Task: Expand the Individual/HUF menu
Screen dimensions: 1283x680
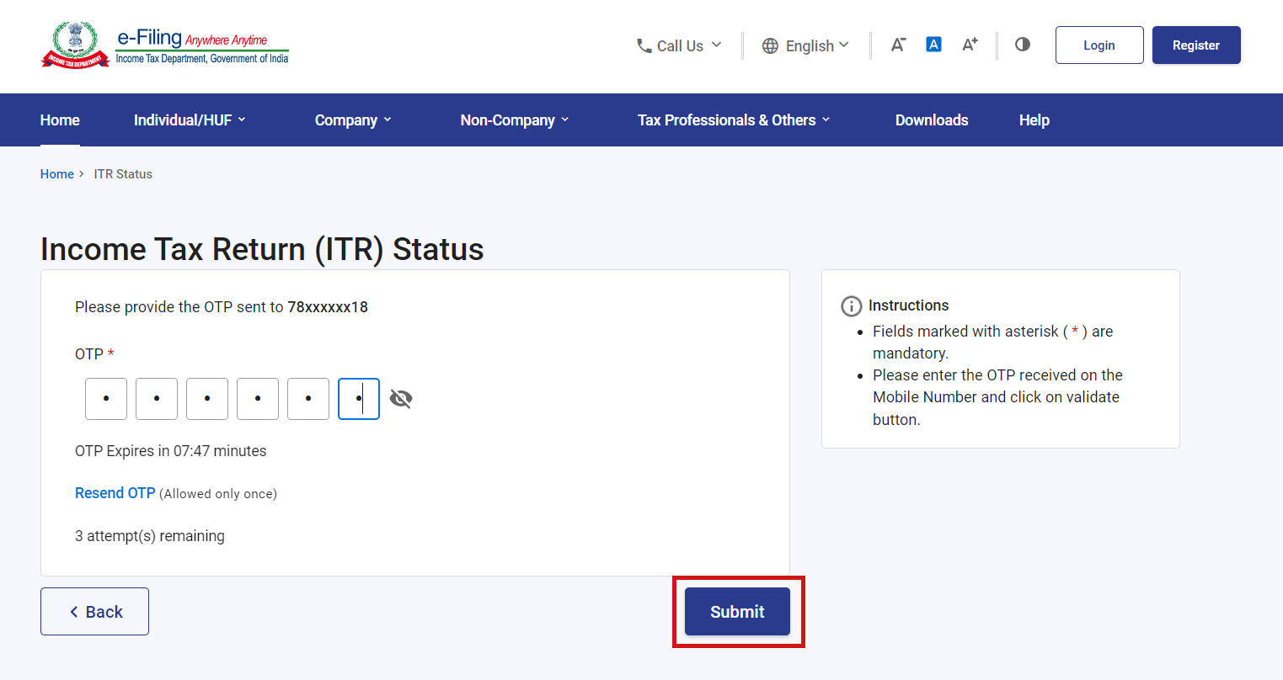Action: tap(190, 120)
